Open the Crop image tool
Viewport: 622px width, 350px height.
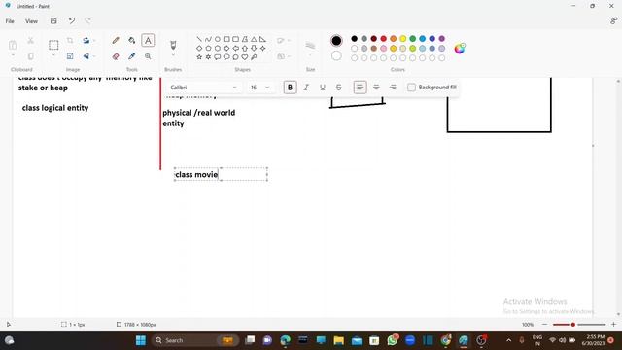(70, 40)
